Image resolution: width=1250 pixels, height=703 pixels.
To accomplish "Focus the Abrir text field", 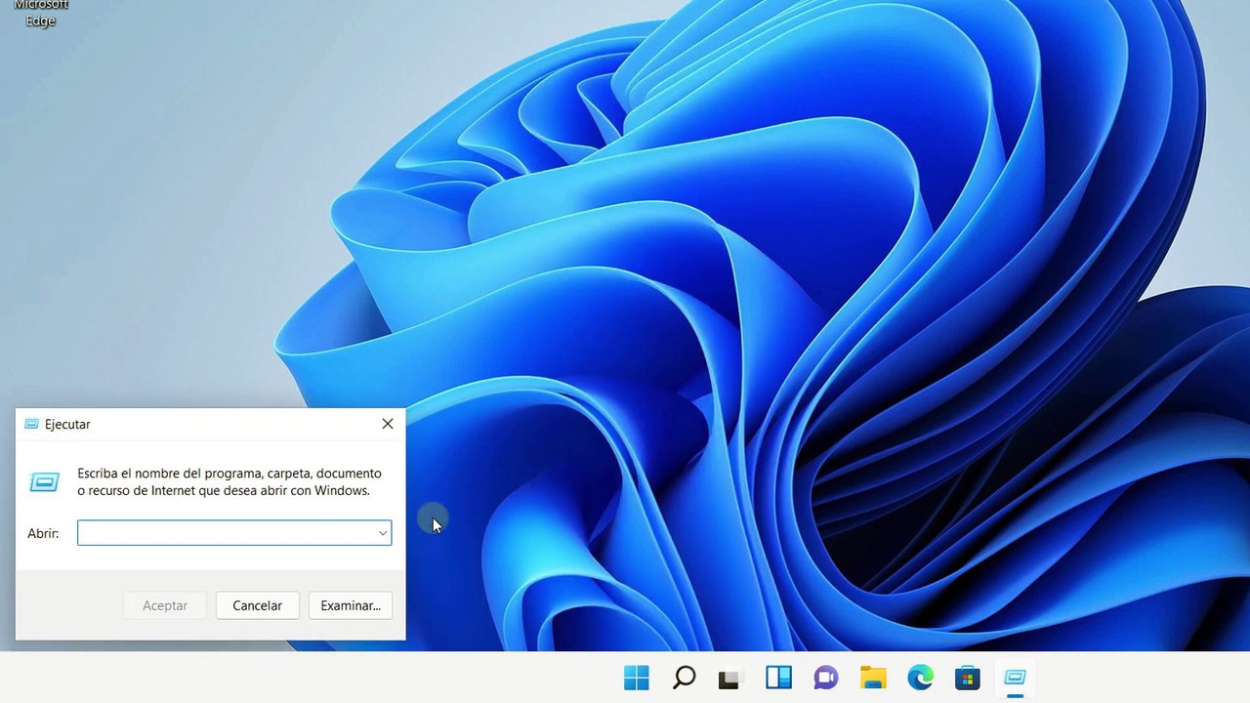I will [x=234, y=533].
